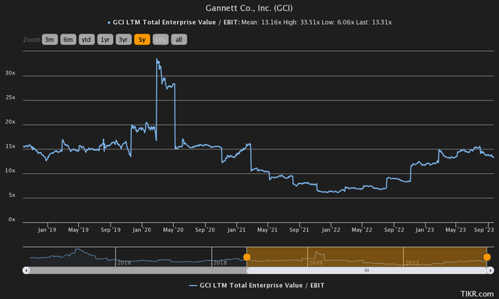
Task: Click the Jan '19 x-axis label
Action: 47,230
